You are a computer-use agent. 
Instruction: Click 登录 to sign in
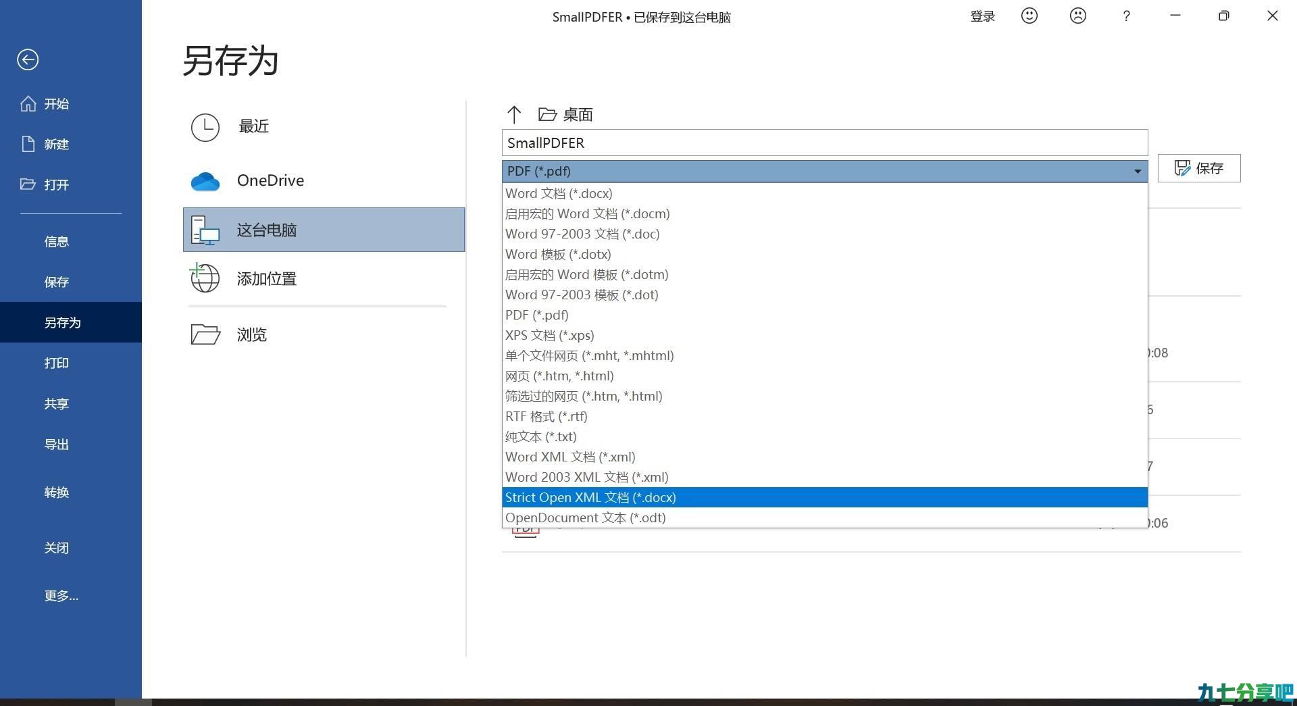pos(983,16)
